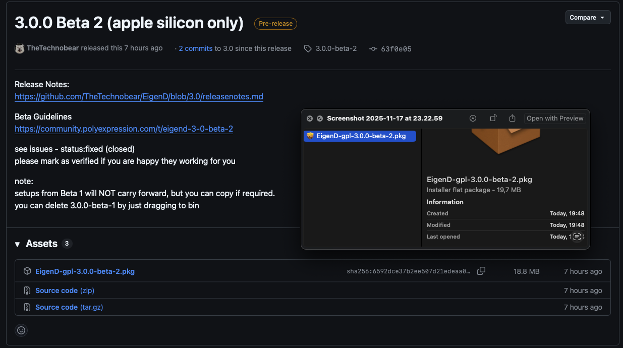Viewport: 623px width, 348px height.
Task: Click the Open with Preview button
Action: 555,119
